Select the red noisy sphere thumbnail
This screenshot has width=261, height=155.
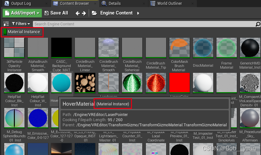pos(156,83)
